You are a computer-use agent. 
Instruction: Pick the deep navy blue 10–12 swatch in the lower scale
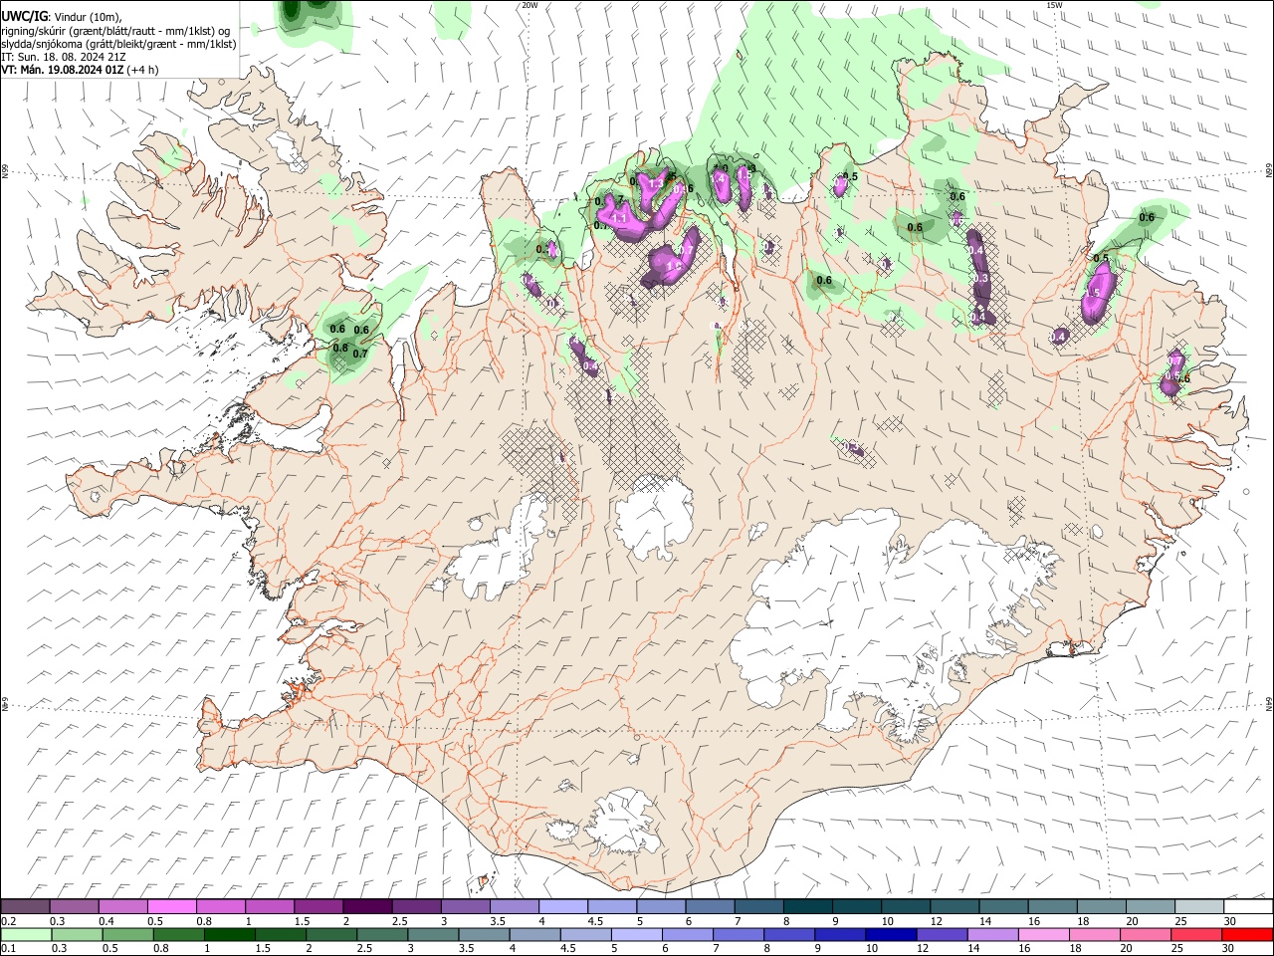tap(892, 934)
